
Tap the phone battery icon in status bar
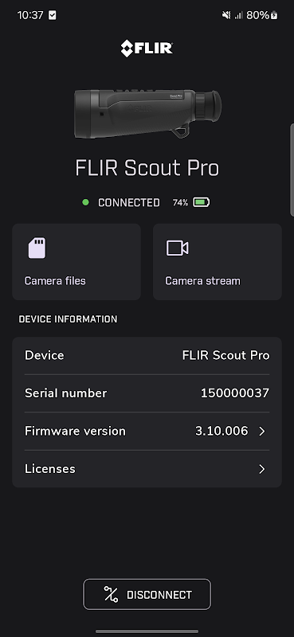click(x=275, y=15)
